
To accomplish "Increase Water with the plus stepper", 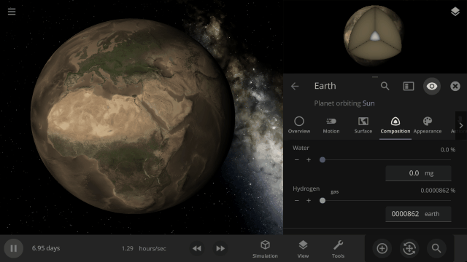I will [309, 160].
